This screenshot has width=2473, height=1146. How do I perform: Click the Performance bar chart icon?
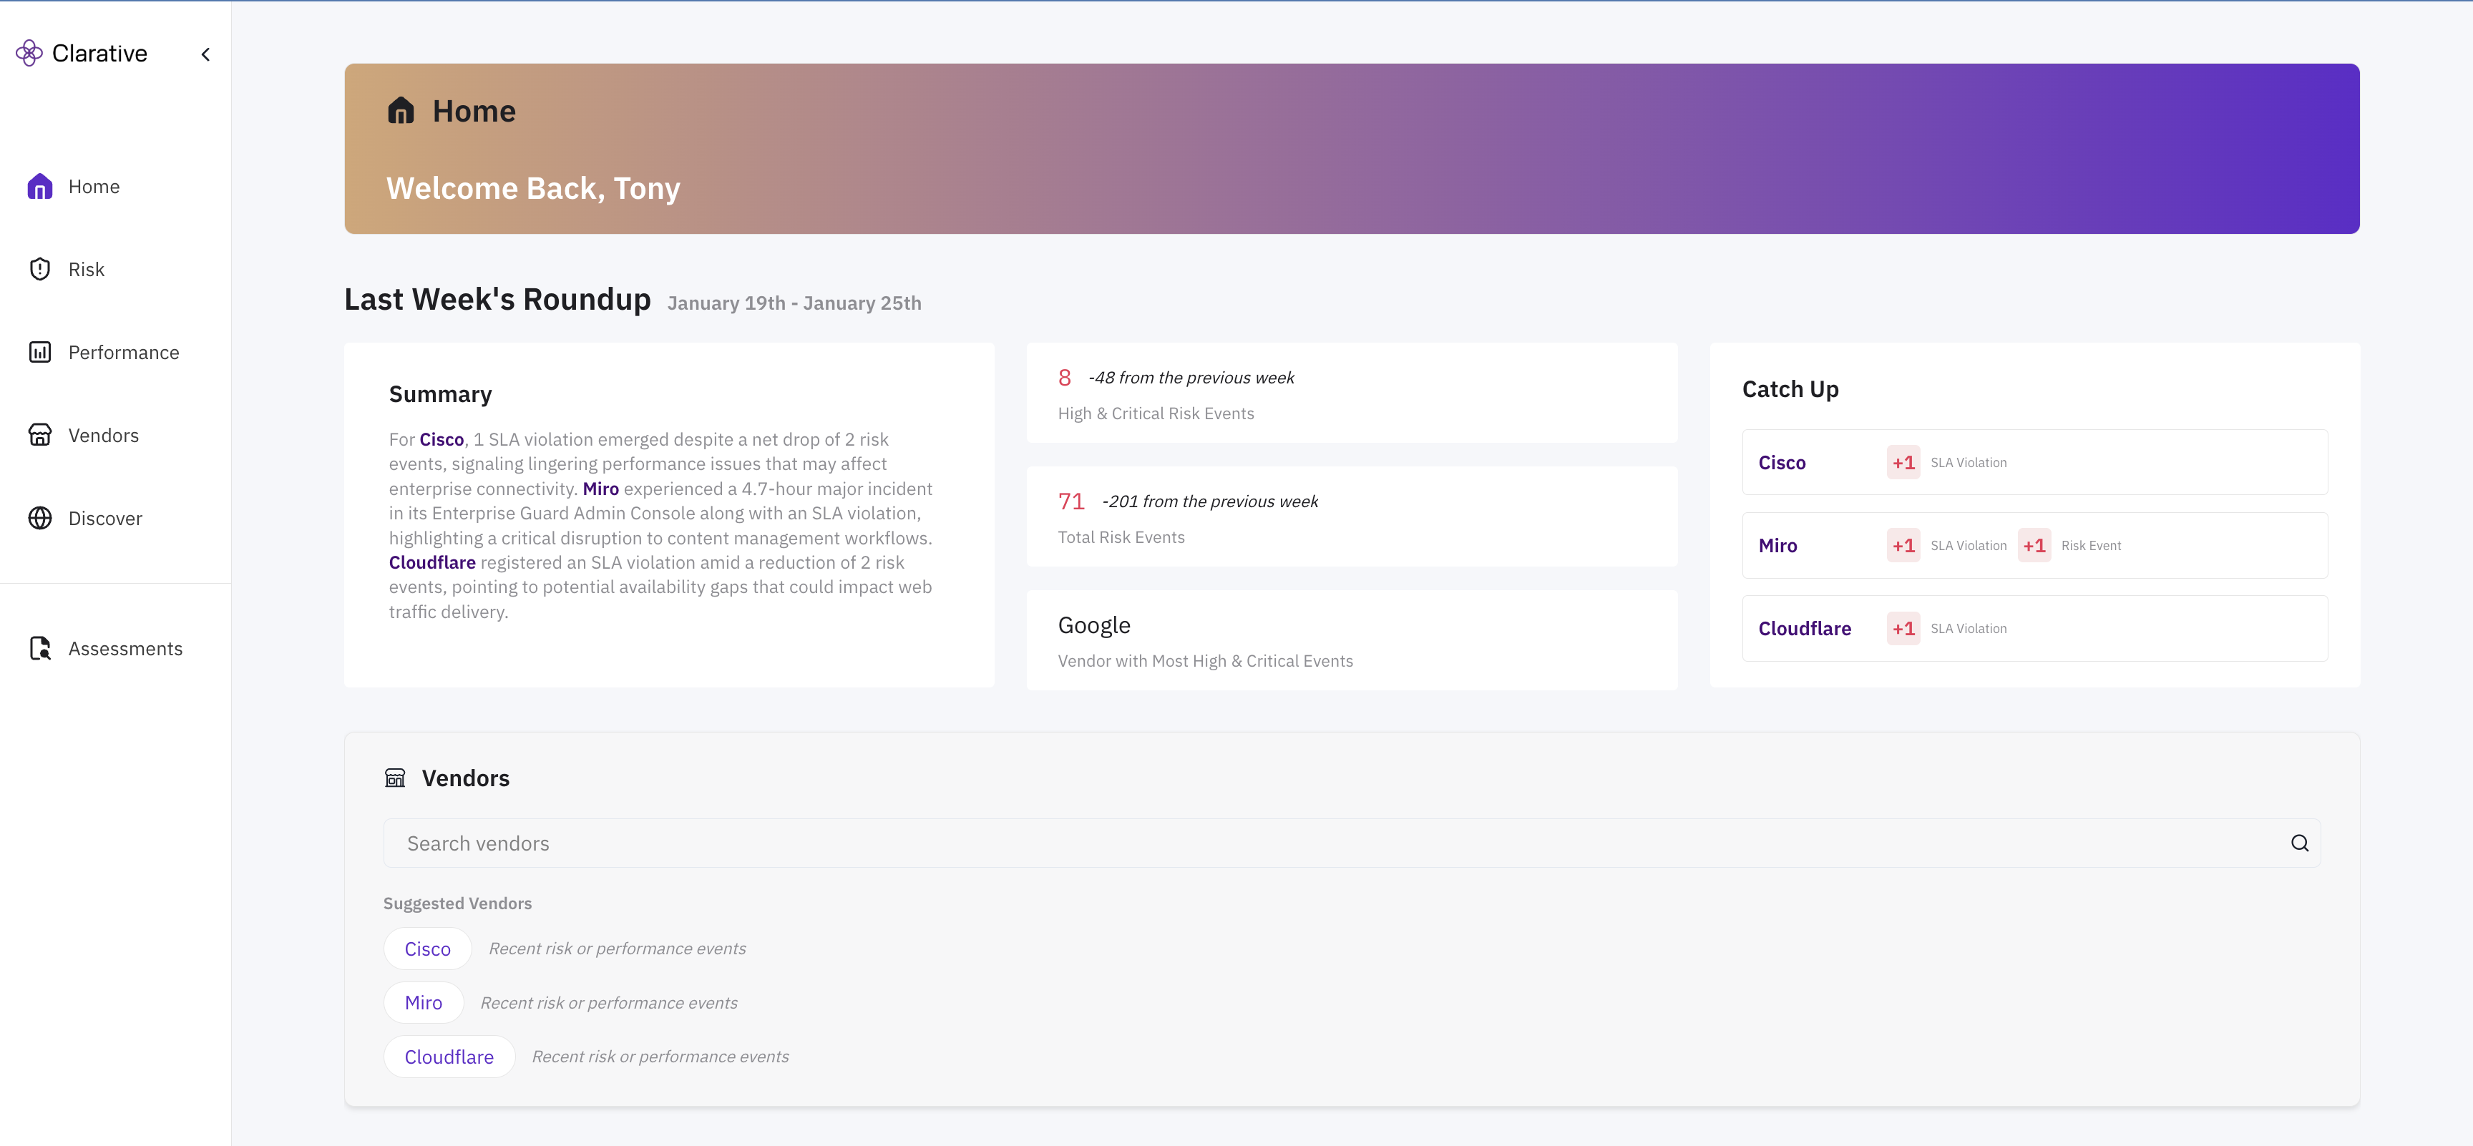pyautogui.click(x=39, y=352)
